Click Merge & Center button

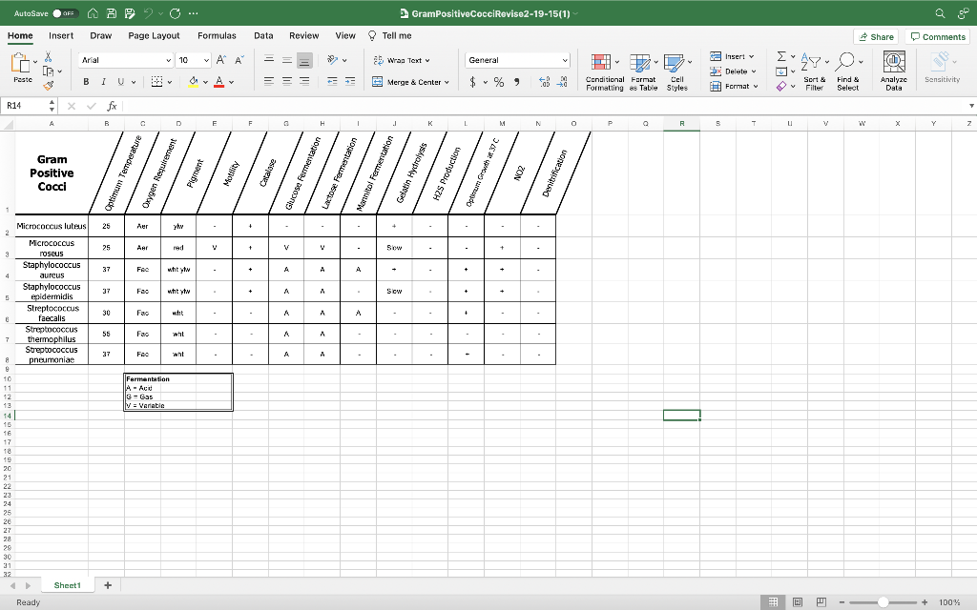point(410,82)
